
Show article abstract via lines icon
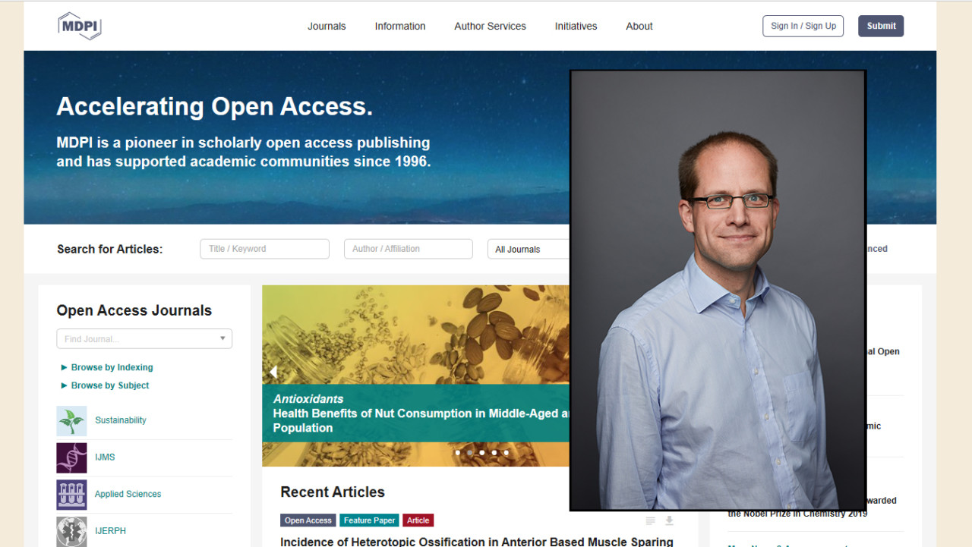tap(650, 520)
